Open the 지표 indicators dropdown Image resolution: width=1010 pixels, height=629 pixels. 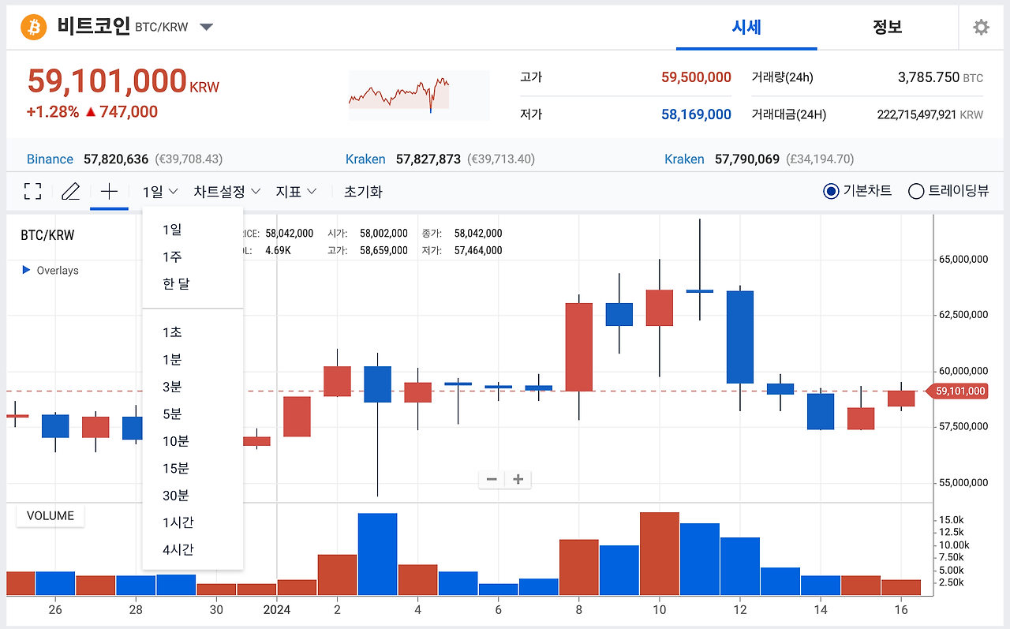pos(296,191)
